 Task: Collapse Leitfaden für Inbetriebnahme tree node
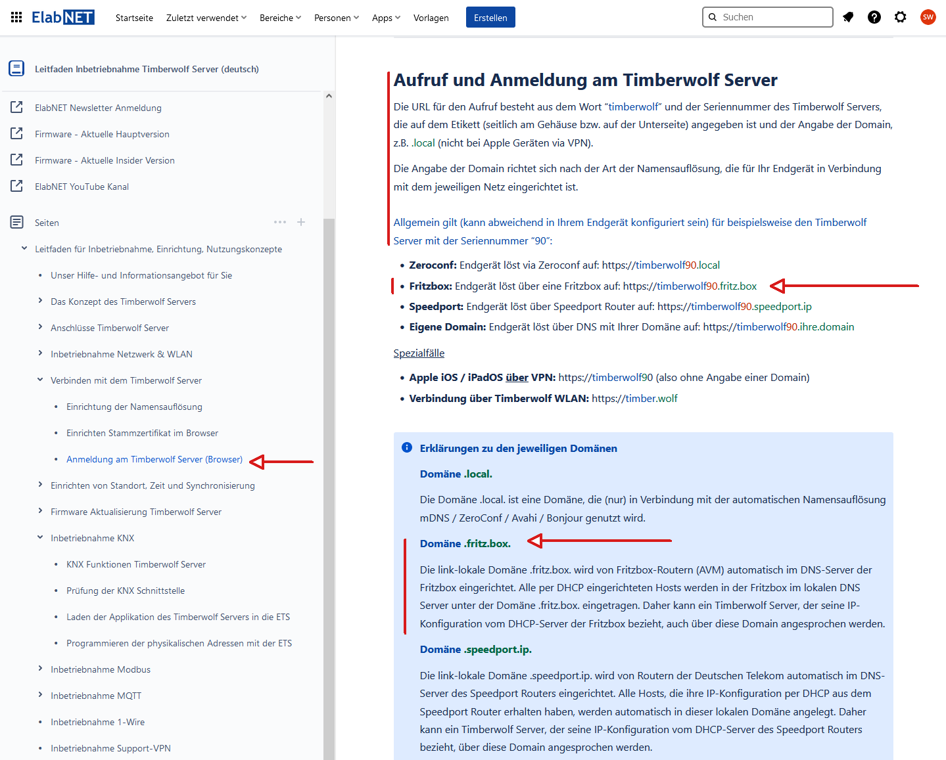point(24,248)
